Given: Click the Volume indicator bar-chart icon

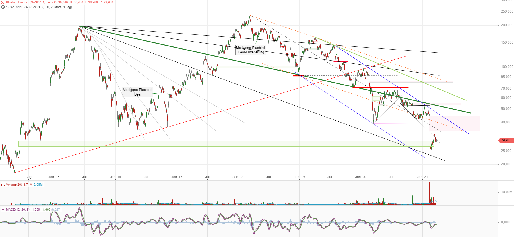Looking at the screenshot, I should [3, 184].
